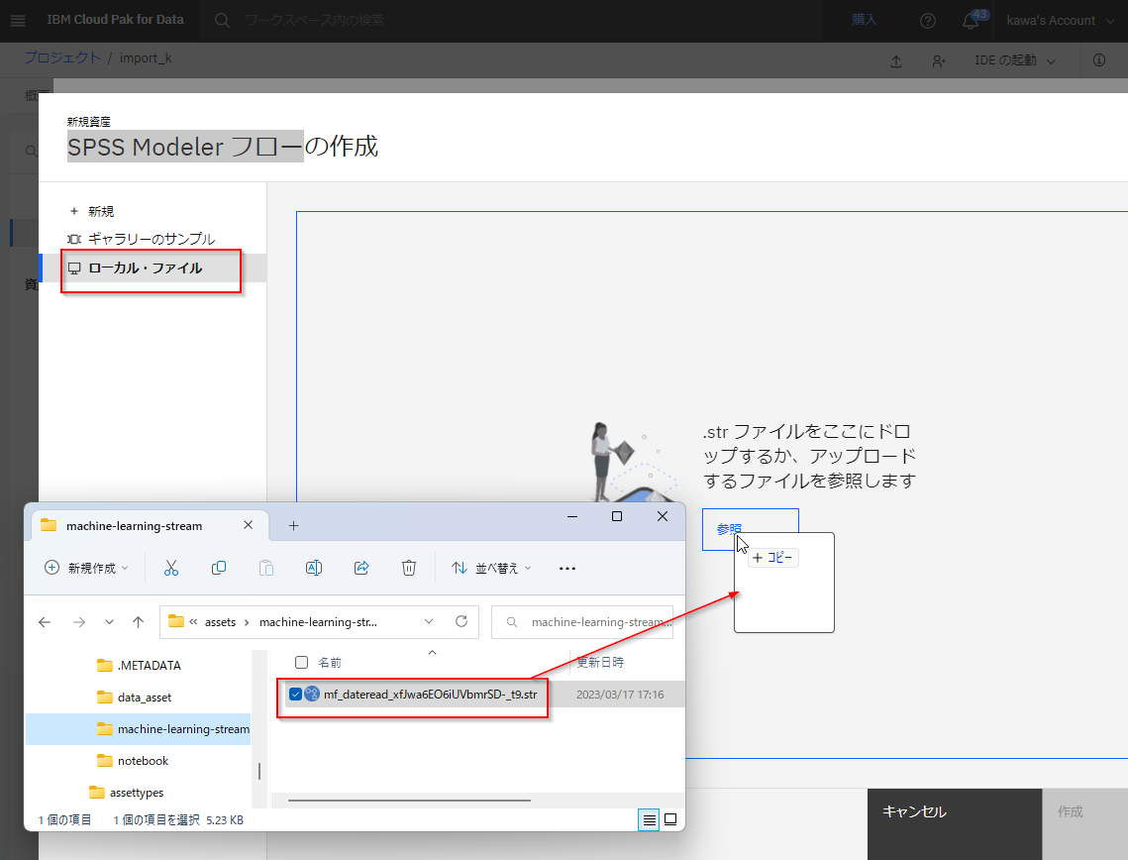1128x860 pixels.
Task: Click the 更新日時 column header
Action: [x=600, y=662]
